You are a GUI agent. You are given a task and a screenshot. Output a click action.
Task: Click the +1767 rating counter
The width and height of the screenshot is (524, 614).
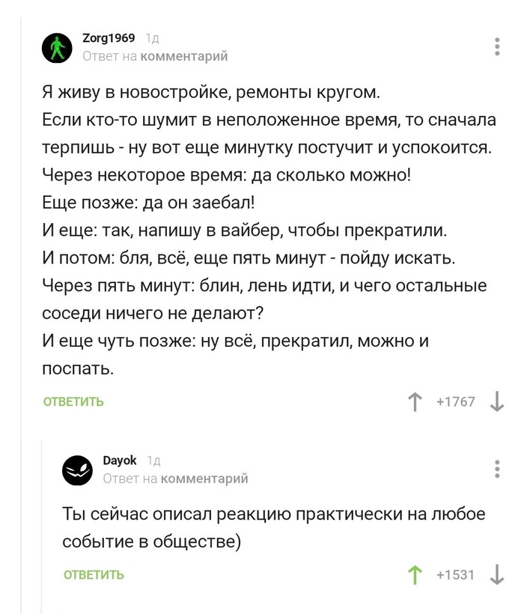[455, 402]
